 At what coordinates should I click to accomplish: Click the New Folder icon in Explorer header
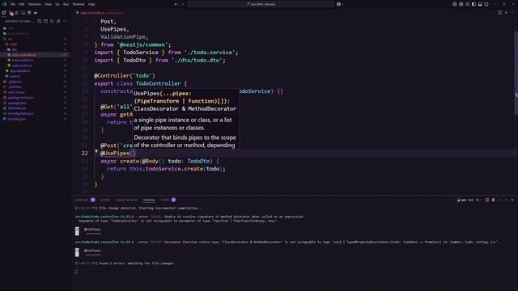click(x=45, y=21)
